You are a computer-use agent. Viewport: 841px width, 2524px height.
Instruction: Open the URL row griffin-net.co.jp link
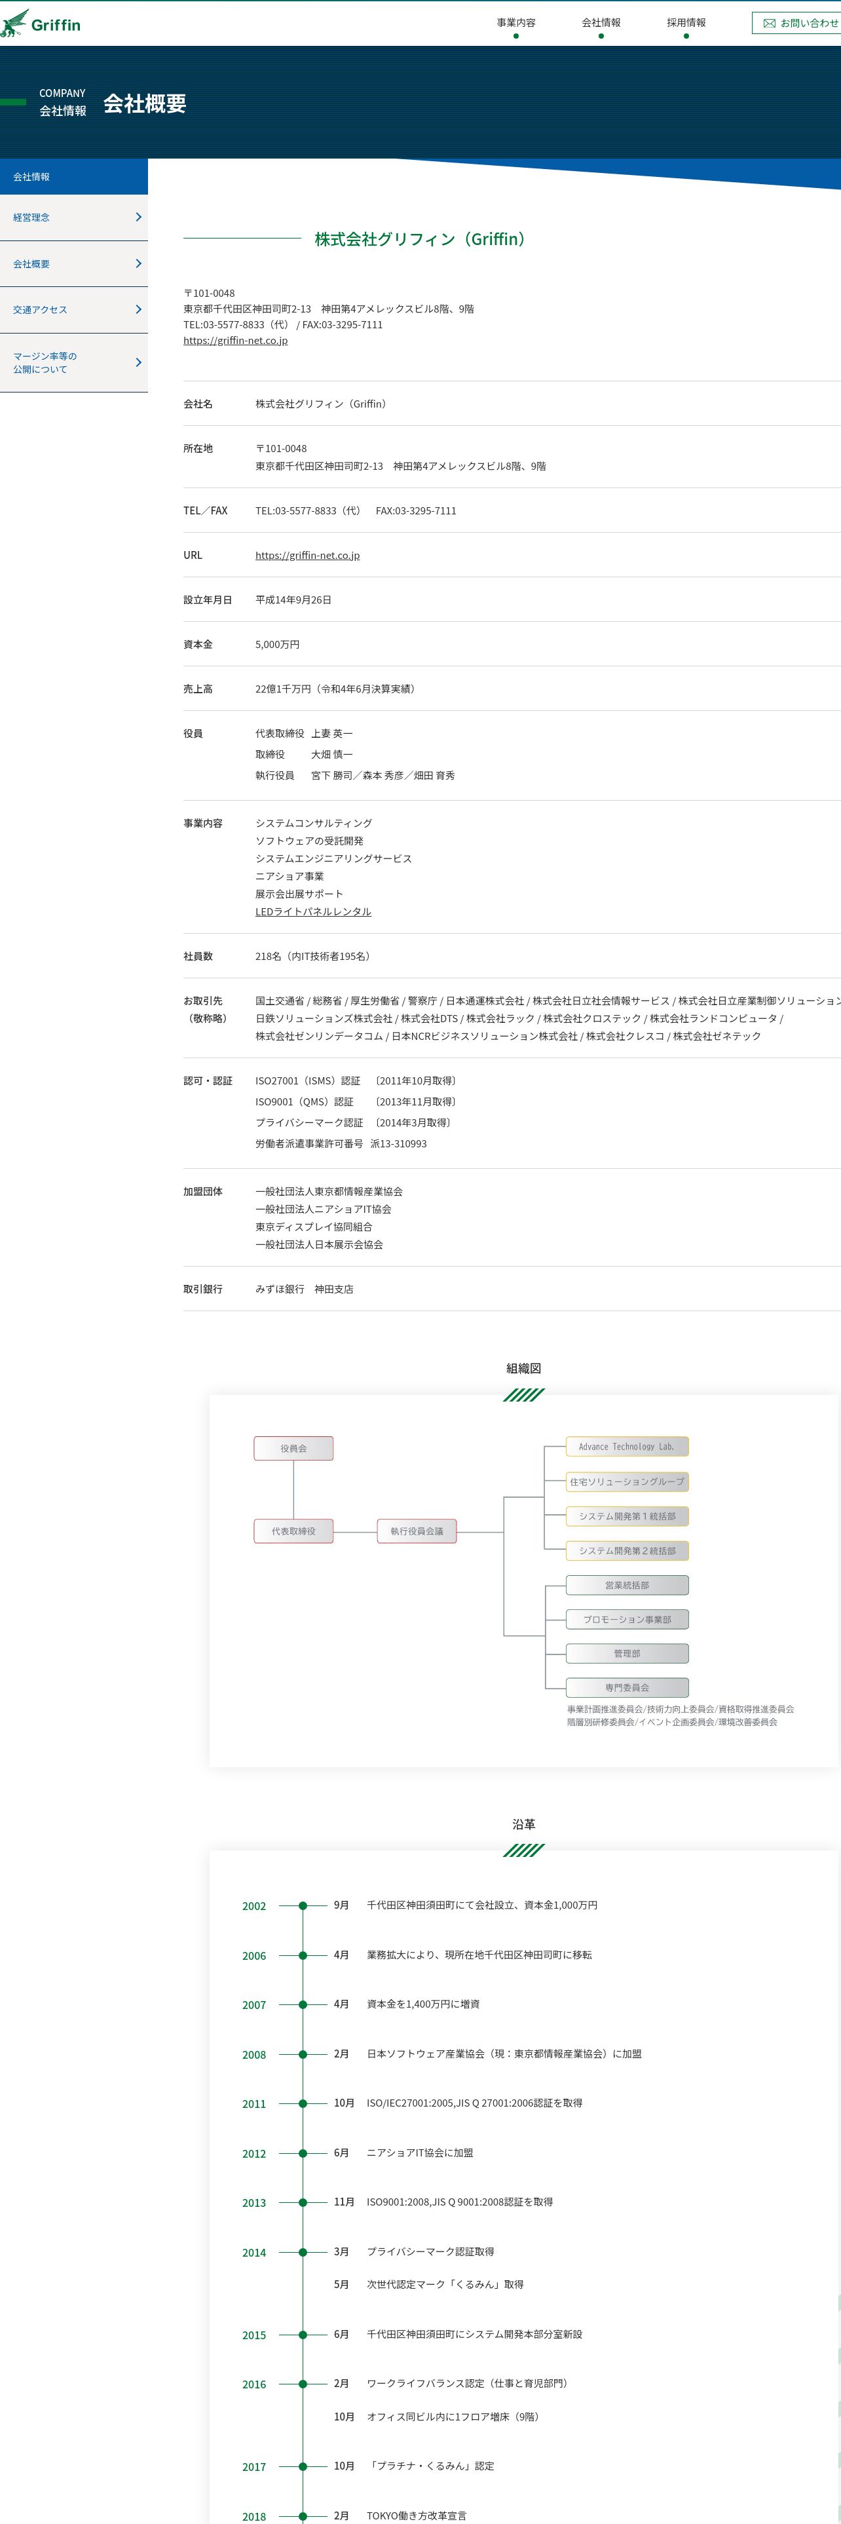(307, 556)
